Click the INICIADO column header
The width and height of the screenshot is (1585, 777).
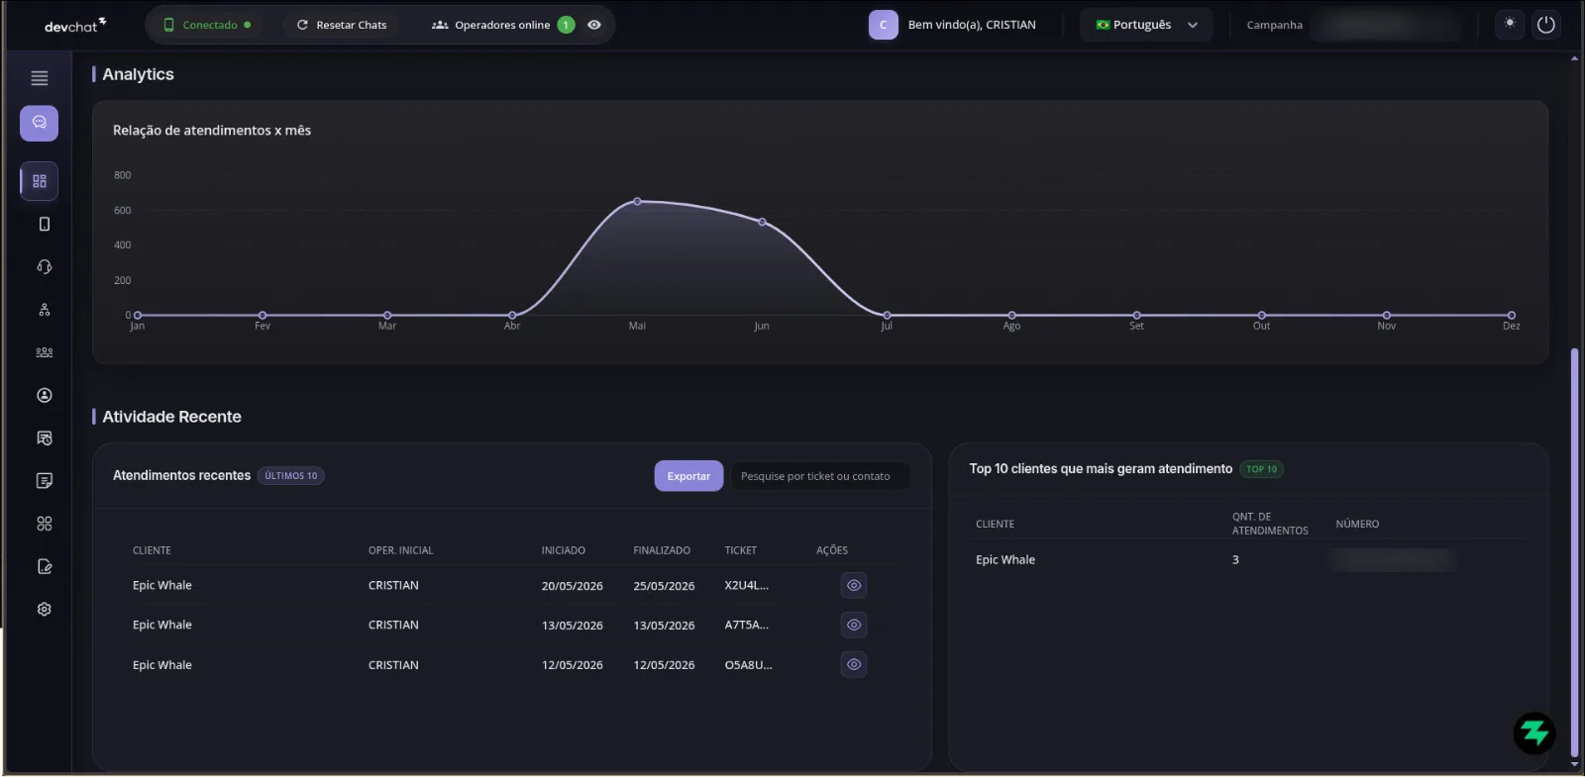(563, 550)
